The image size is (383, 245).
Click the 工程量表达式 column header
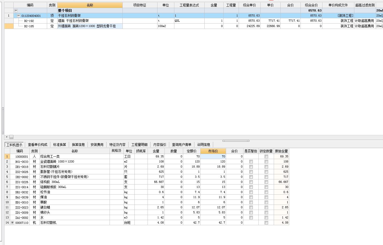(x=189, y=5)
